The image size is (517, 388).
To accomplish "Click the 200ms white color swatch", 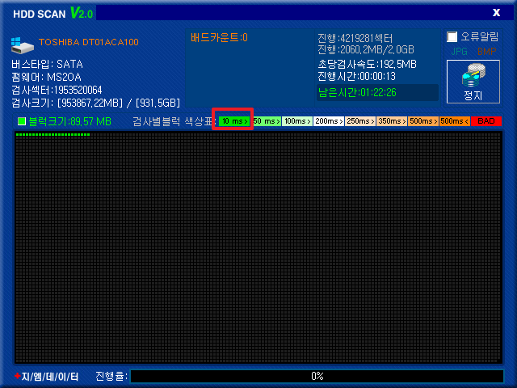I will pos(329,121).
